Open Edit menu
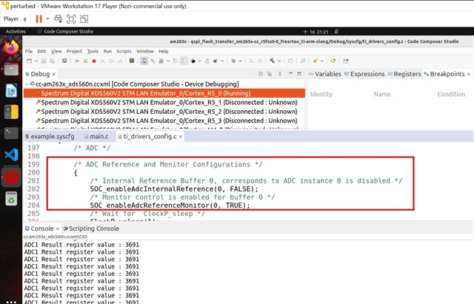474x304 pixels. point(41,51)
